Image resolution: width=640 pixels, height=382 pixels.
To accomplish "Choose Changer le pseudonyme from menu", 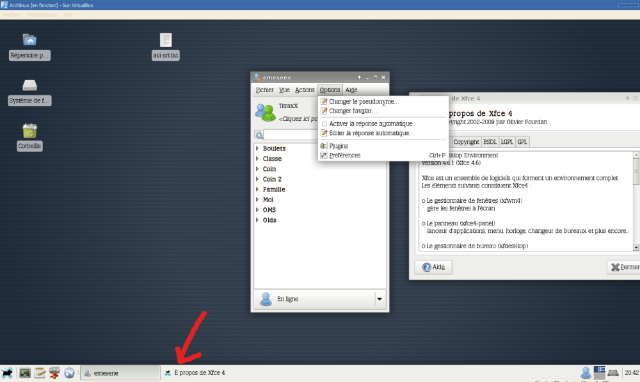I will coord(364,101).
